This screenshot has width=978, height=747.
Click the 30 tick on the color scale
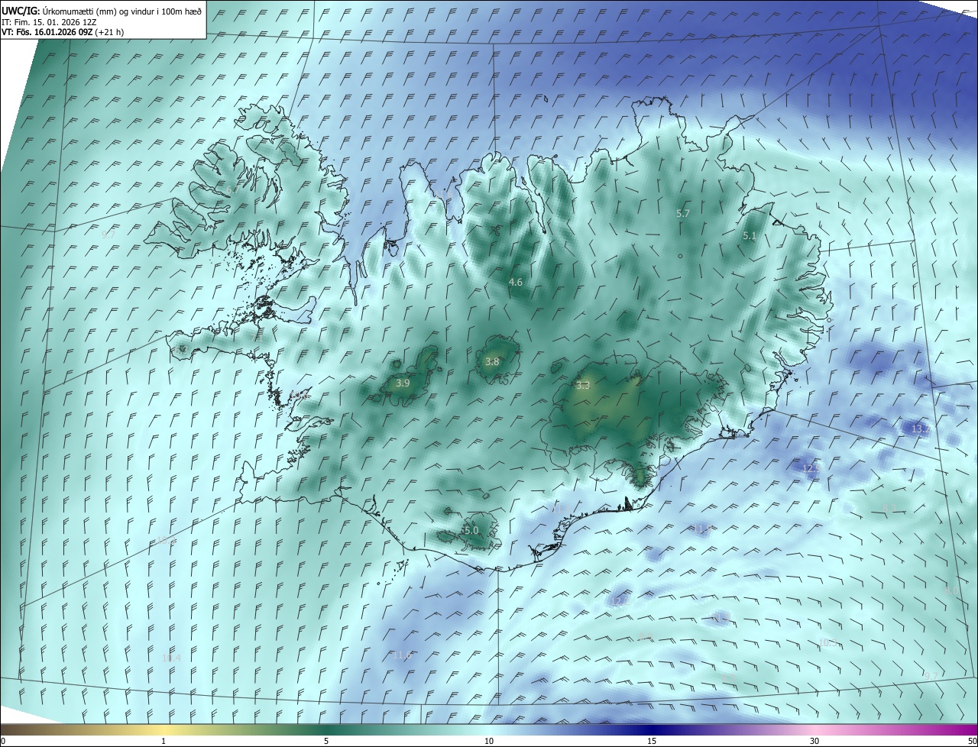click(x=814, y=741)
